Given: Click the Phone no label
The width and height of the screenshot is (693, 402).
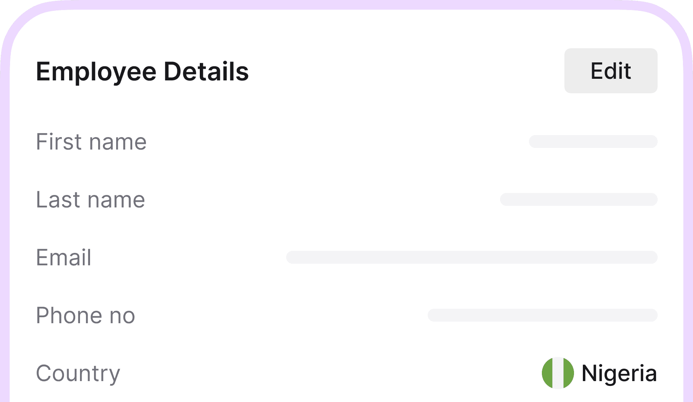Looking at the screenshot, I should pyautogui.click(x=86, y=315).
